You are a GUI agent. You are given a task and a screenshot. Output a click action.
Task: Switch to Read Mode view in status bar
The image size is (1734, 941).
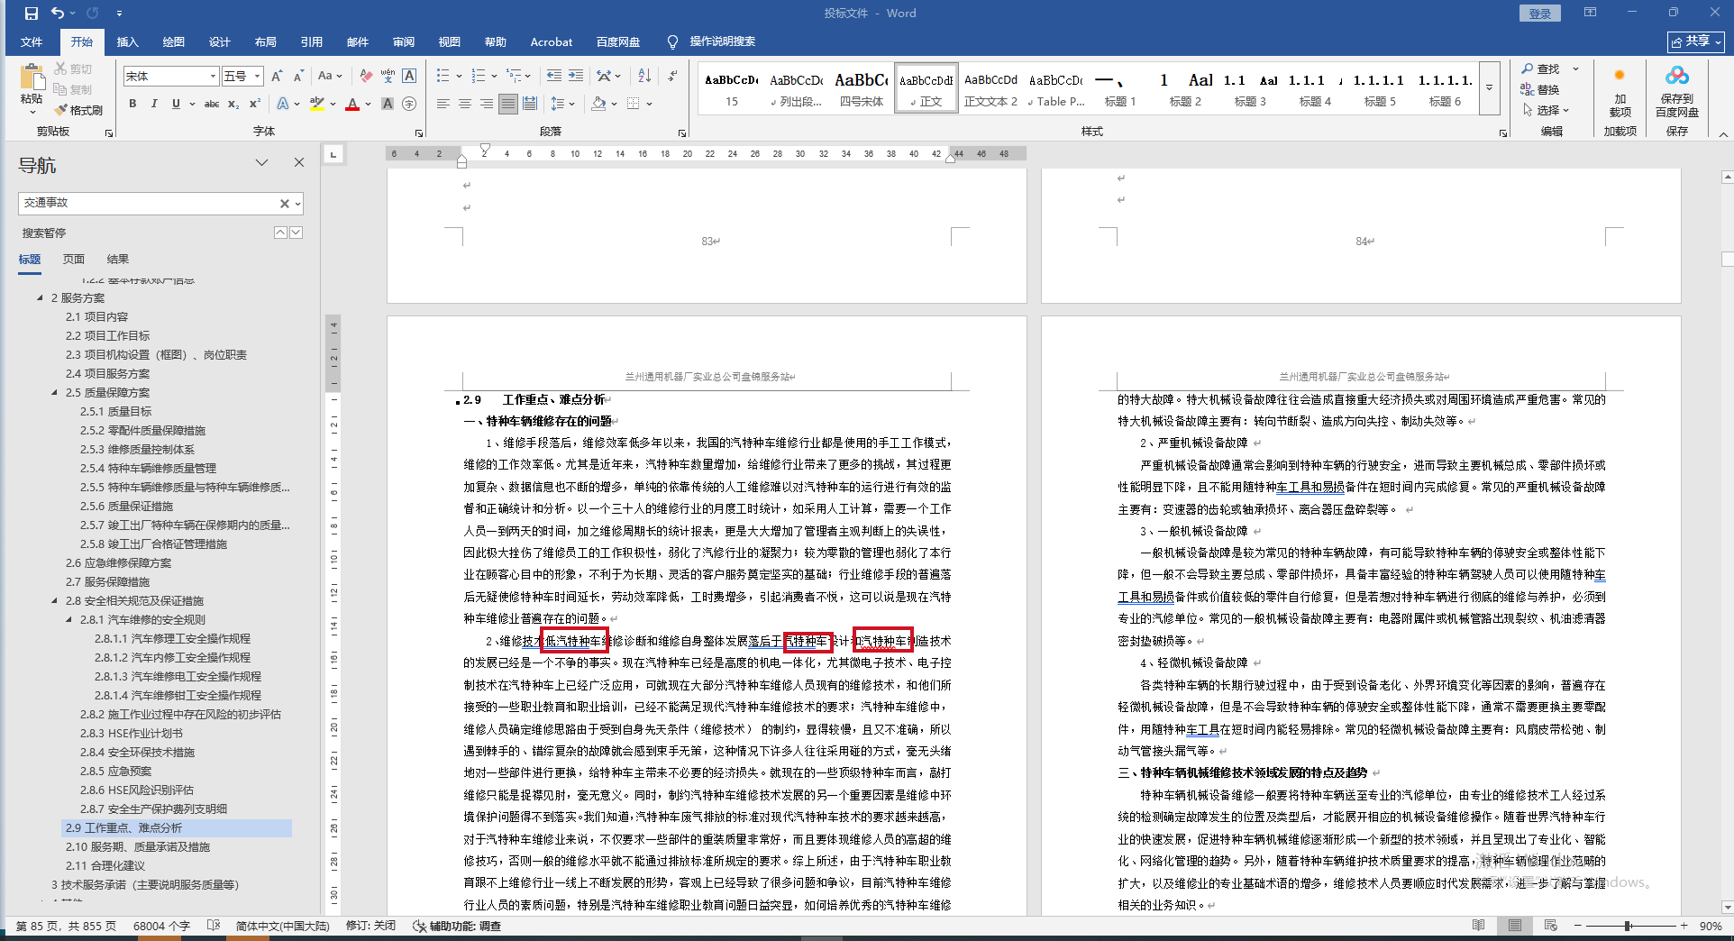(x=1479, y=926)
